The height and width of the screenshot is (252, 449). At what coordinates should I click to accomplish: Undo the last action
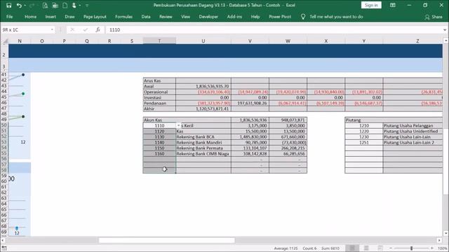(x=19, y=5)
